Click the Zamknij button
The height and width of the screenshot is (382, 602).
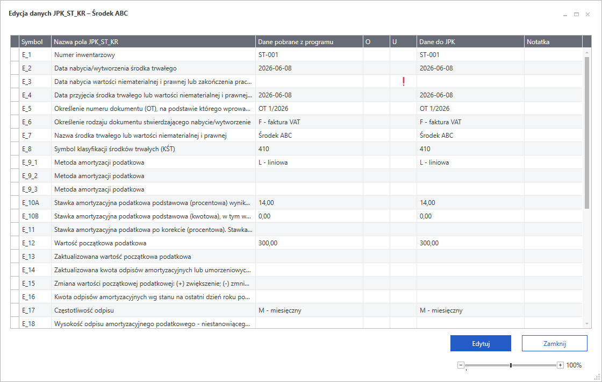pos(554,343)
